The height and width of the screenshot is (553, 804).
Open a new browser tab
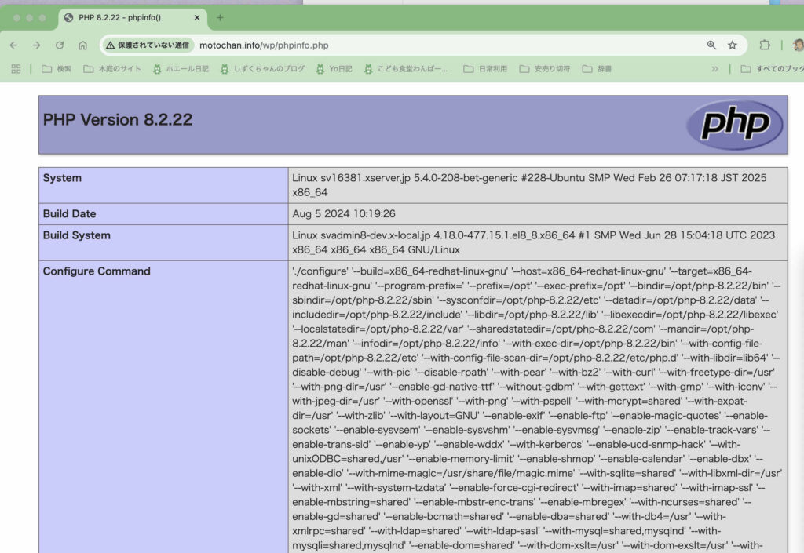220,17
